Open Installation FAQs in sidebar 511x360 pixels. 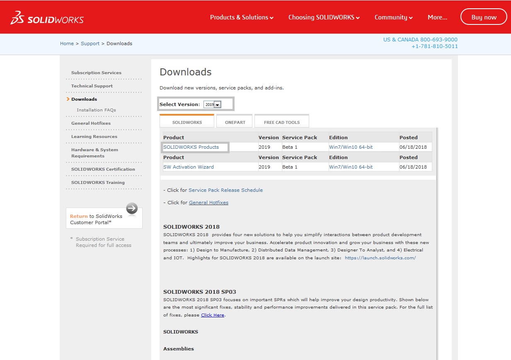96,110
